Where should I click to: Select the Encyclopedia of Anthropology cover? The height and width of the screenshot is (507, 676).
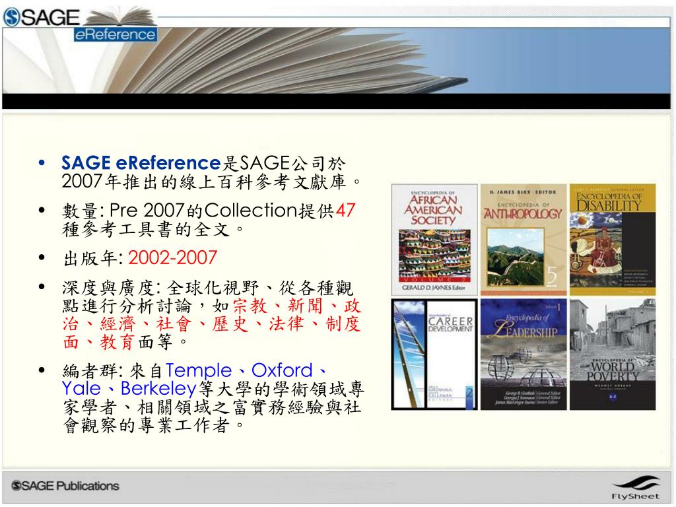click(524, 240)
